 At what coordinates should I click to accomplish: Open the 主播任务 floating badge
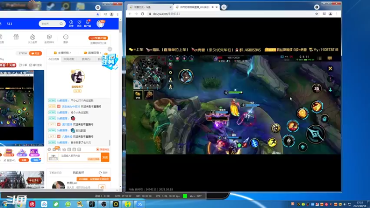110,61
